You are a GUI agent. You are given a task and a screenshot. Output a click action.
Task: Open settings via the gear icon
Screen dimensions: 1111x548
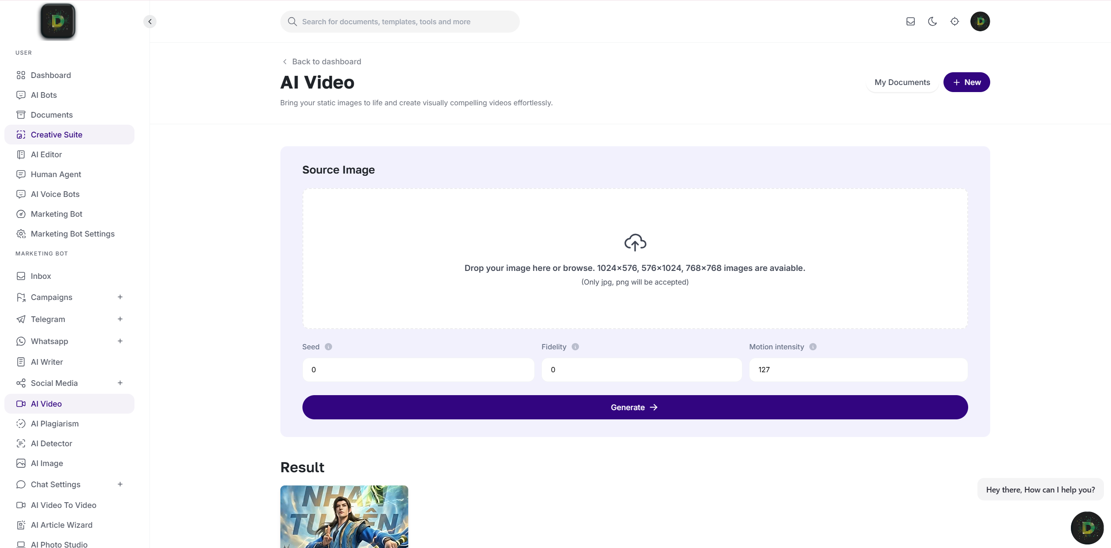(x=955, y=21)
